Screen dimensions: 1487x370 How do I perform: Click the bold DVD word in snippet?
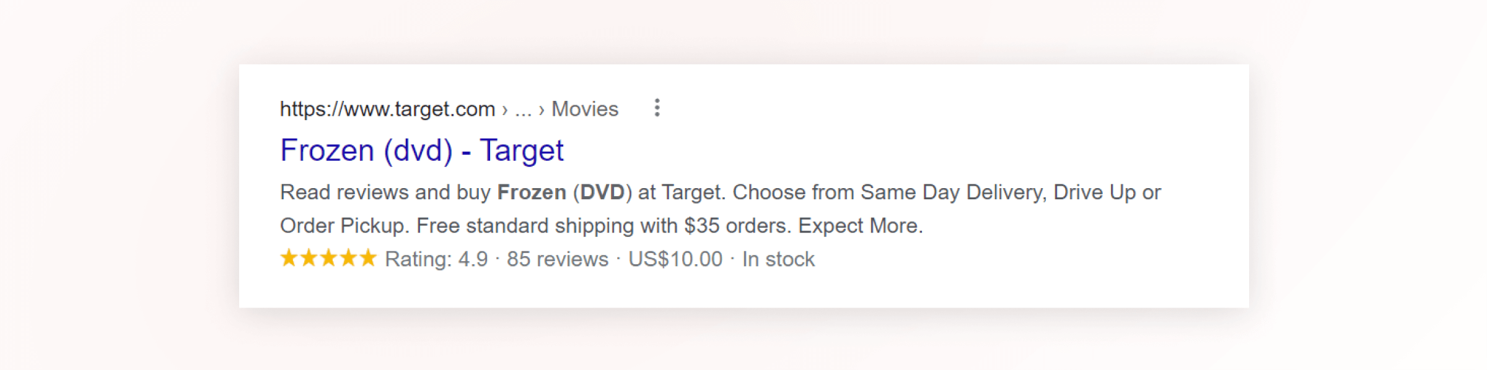pos(602,192)
